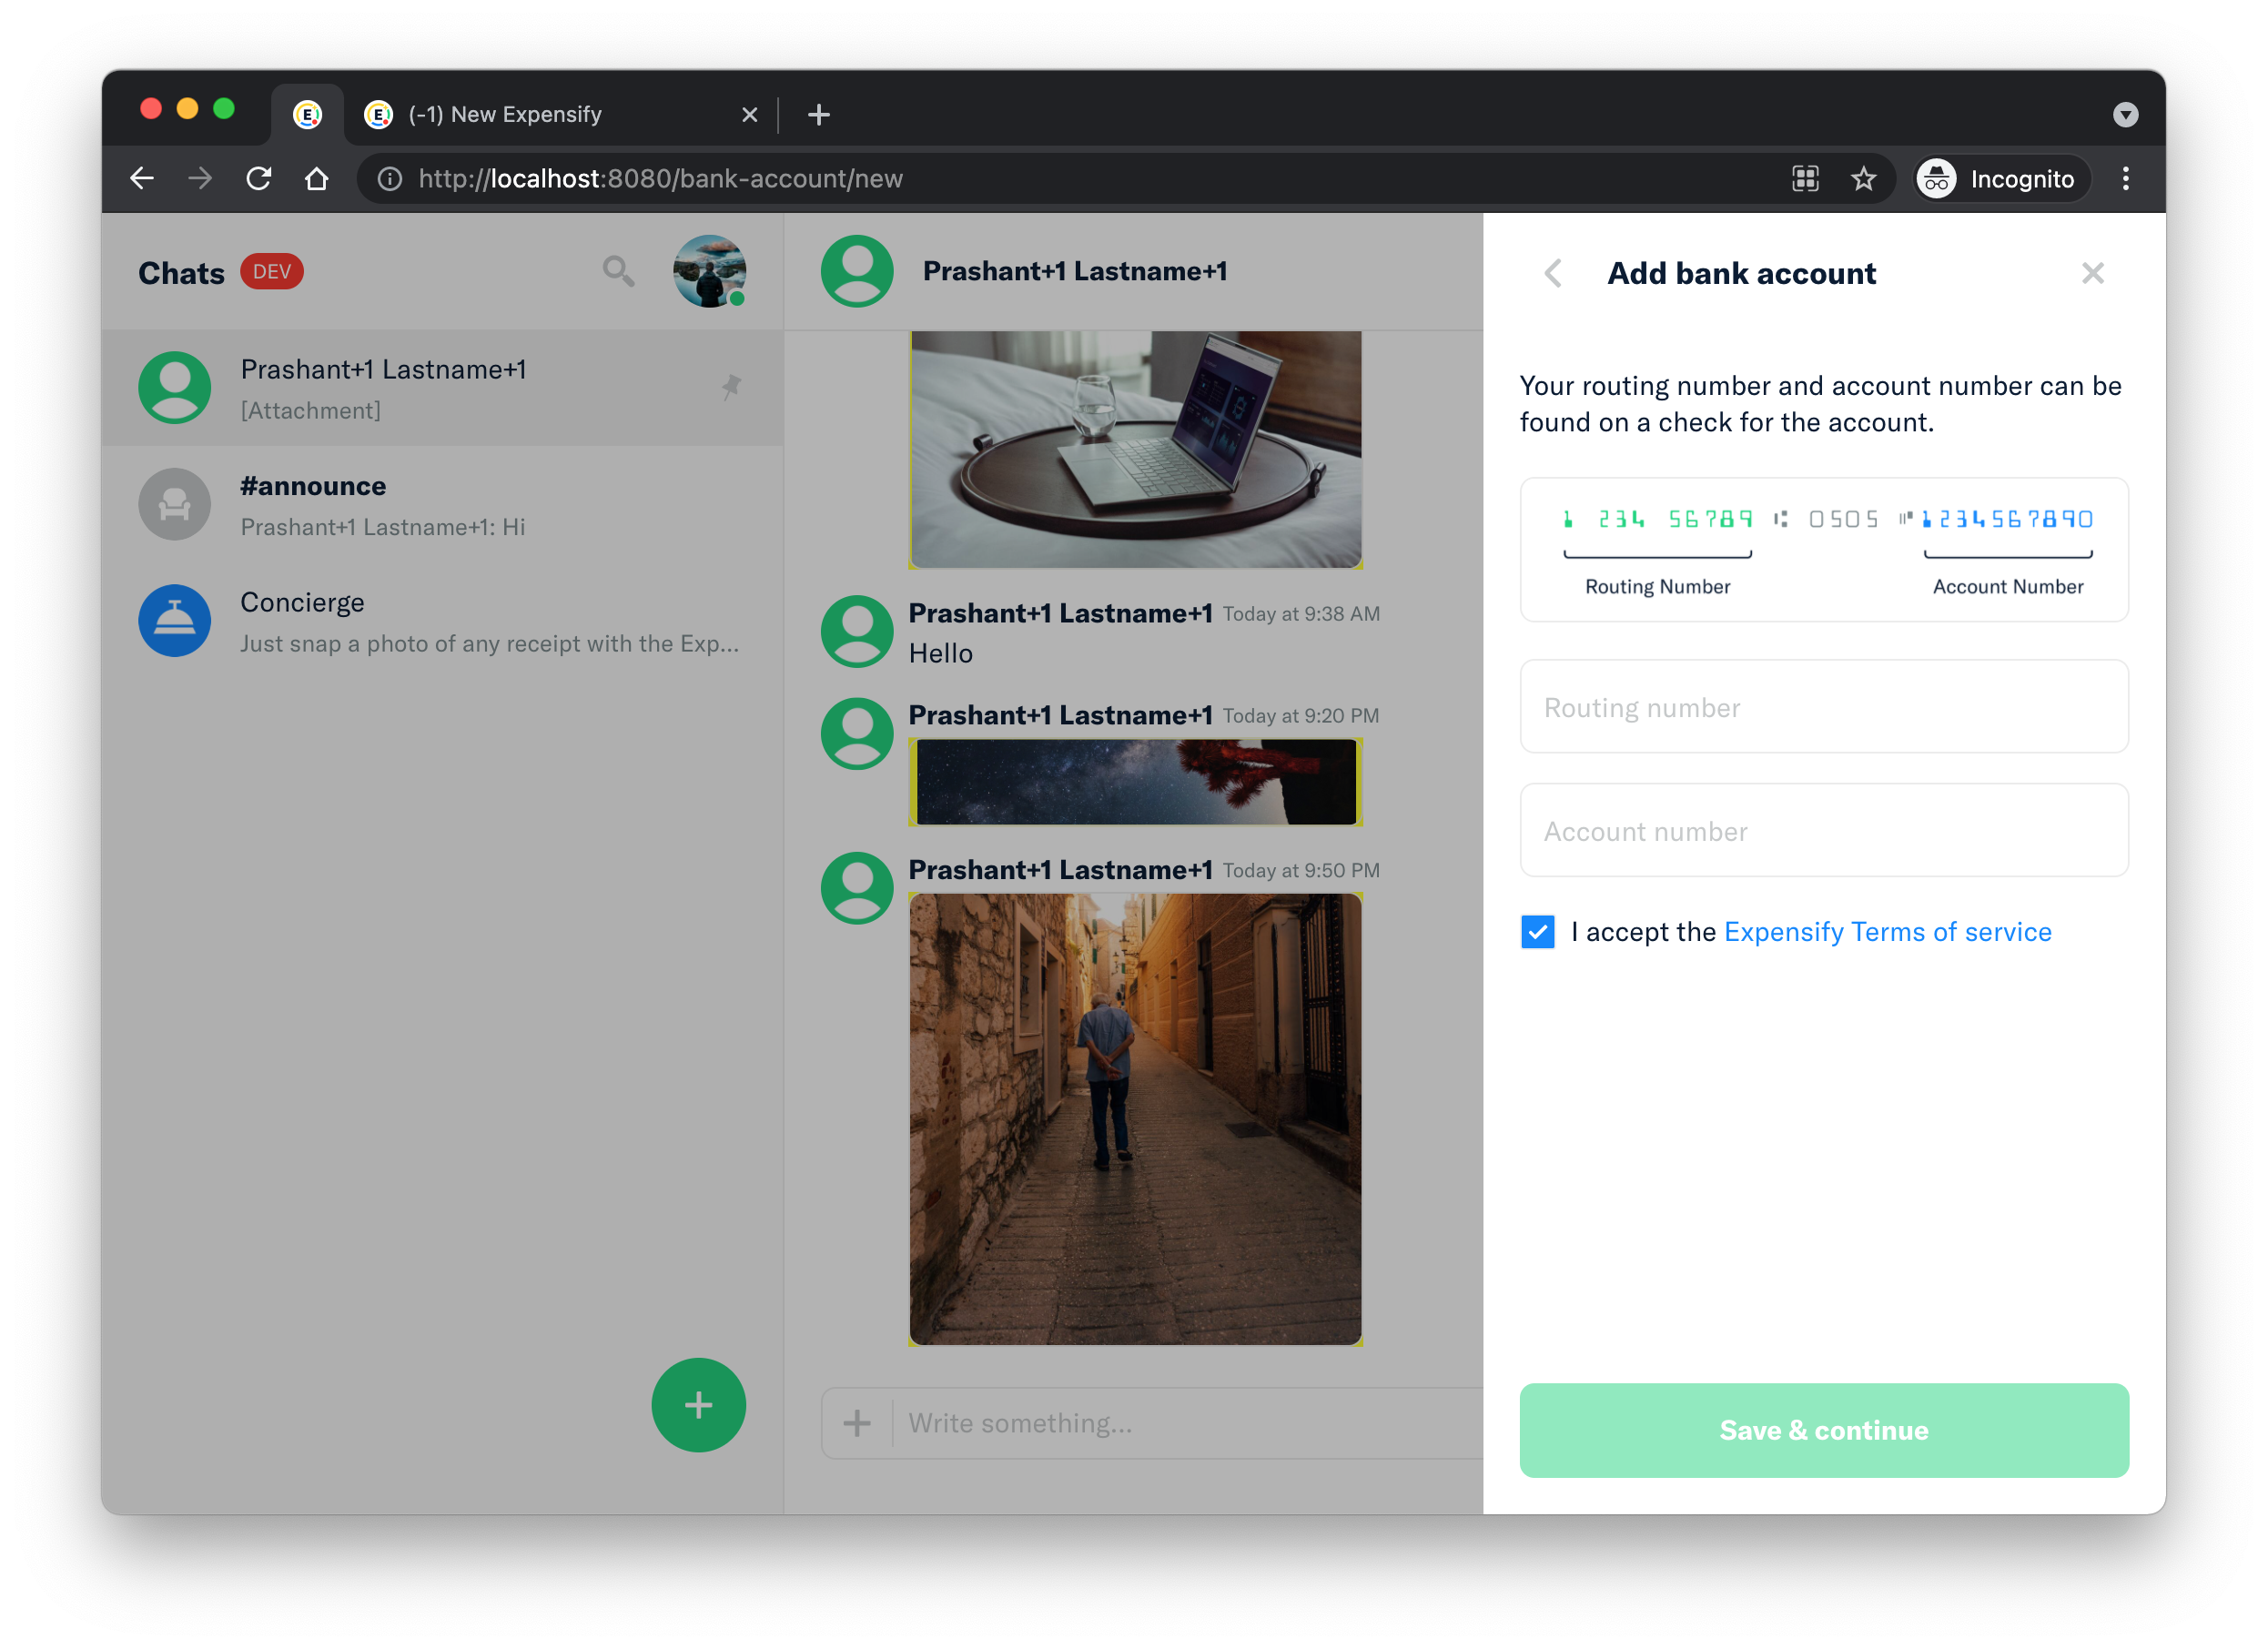The image size is (2268, 1649).
Task: Open the profile avatar in the Chats header
Action: [709, 271]
